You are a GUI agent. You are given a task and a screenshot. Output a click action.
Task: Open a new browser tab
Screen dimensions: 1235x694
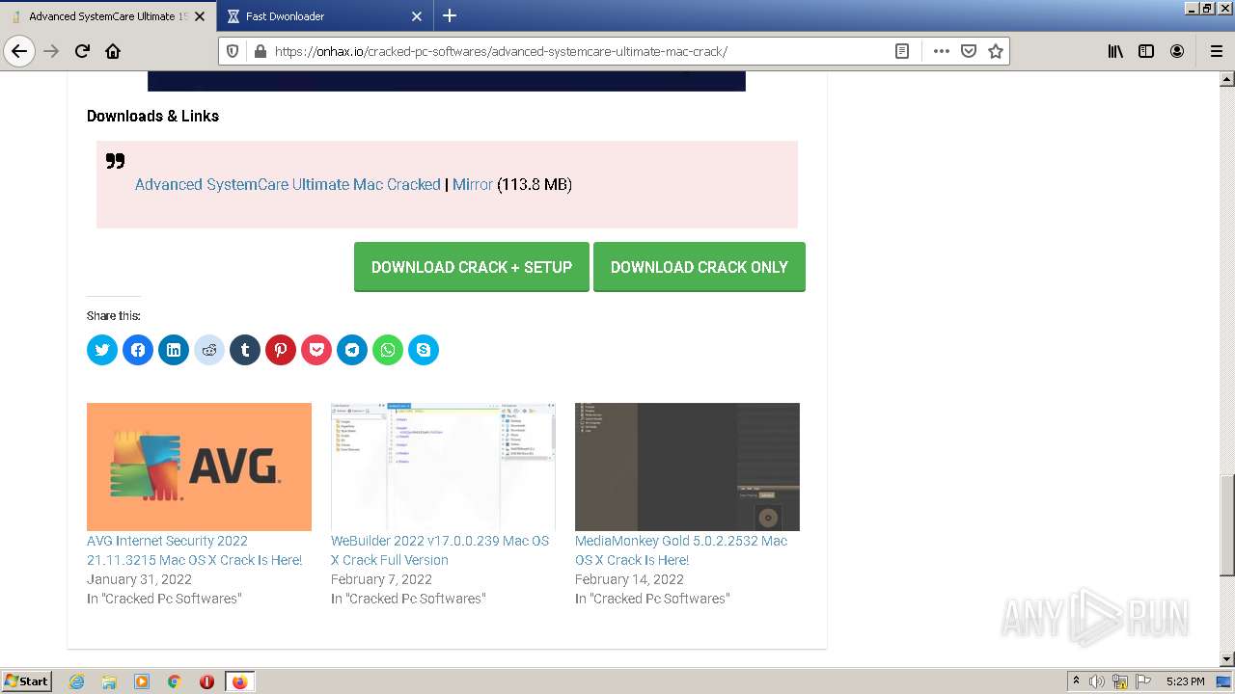450,15
